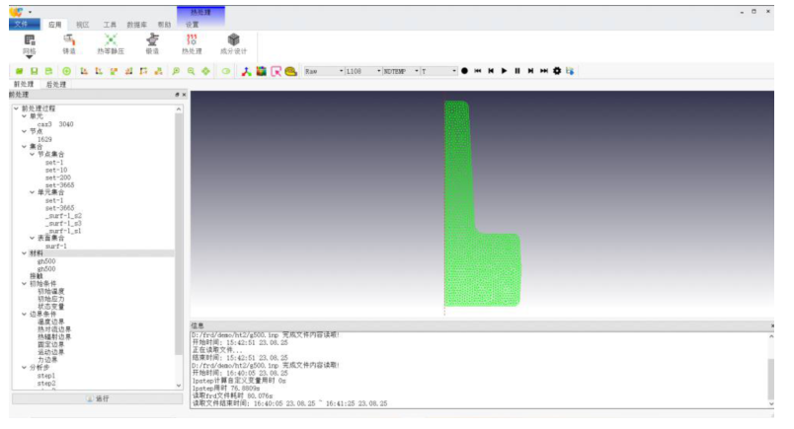Jump to first frame of animation

[478, 71]
